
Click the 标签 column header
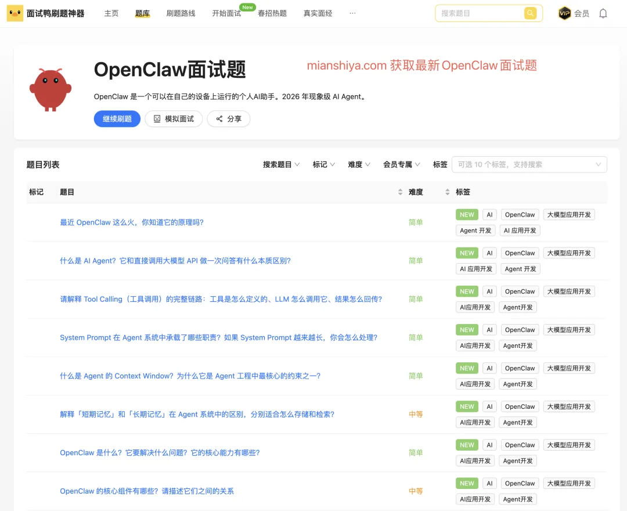click(463, 192)
